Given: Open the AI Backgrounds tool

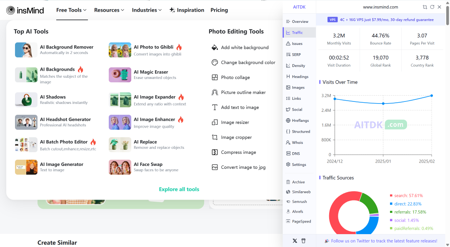Looking at the screenshot, I should [55, 75].
